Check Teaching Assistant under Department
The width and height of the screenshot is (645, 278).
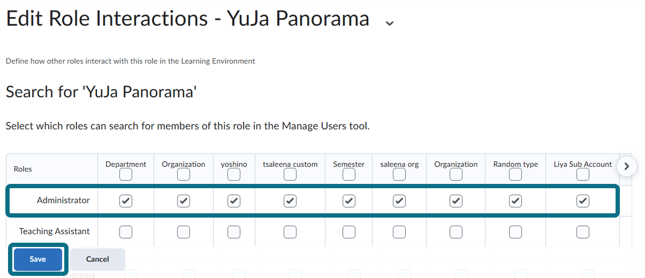[x=126, y=231]
